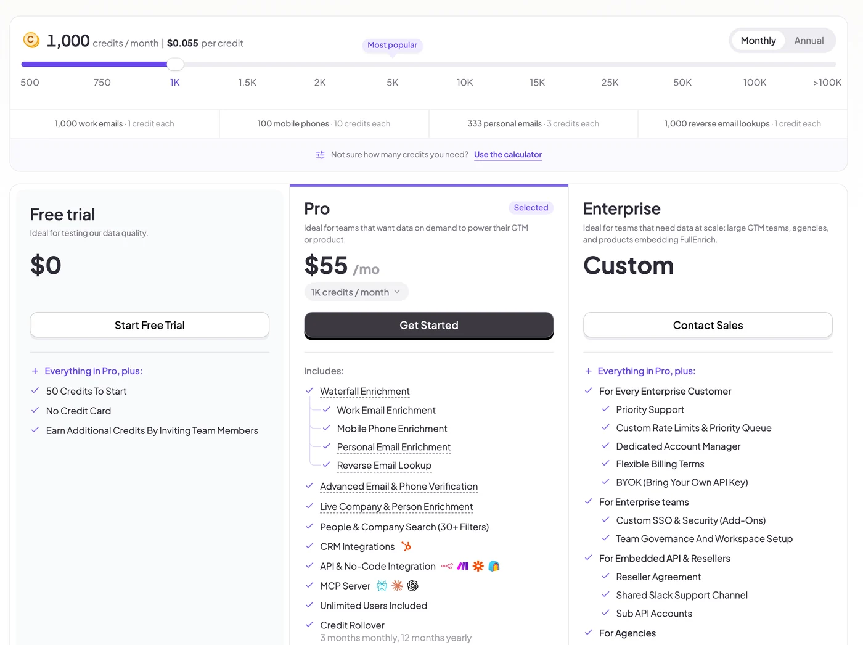Screen dimensions: 863x645
Task: Switch billing to Monthly
Action: pos(758,41)
